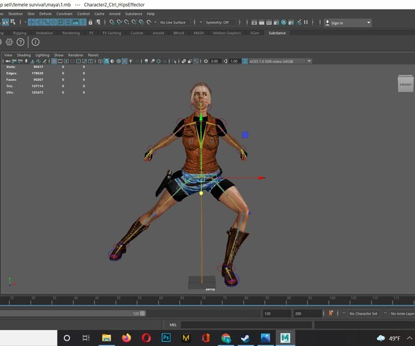The height and width of the screenshot is (346, 415).
Task: Switch to the Motion Graphics shelf tab
Action: 227,33
